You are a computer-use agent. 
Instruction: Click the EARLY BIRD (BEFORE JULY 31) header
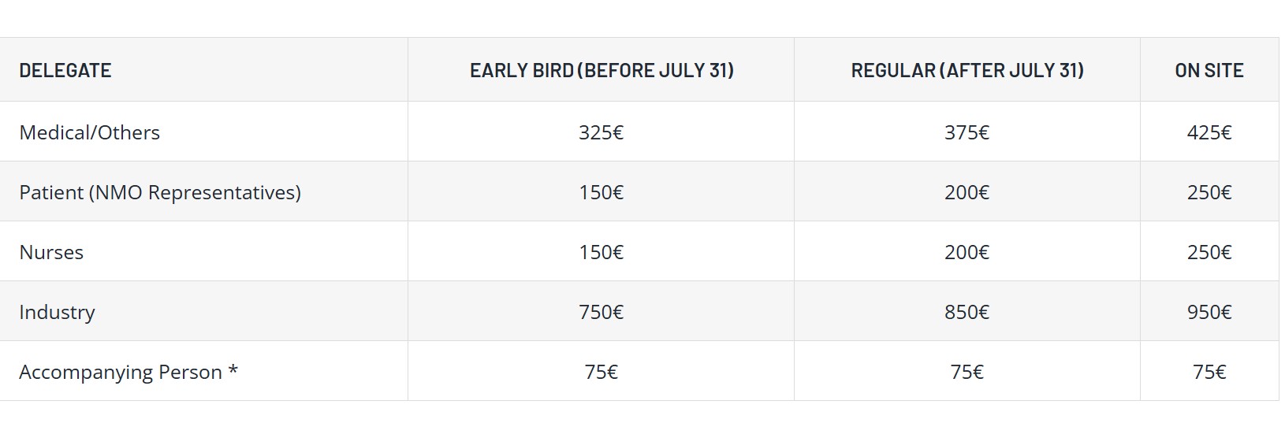click(x=602, y=70)
